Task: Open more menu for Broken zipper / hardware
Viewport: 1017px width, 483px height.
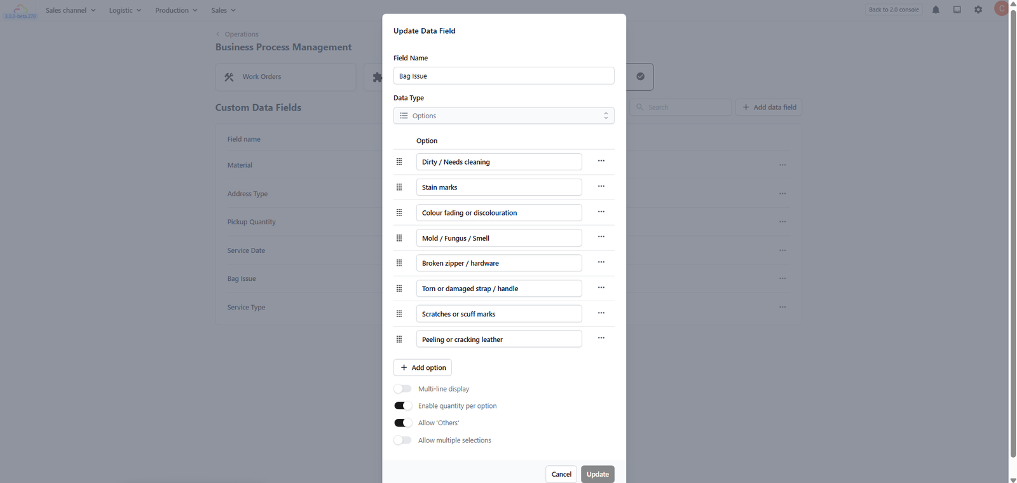Action: pyautogui.click(x=601, y=262)
